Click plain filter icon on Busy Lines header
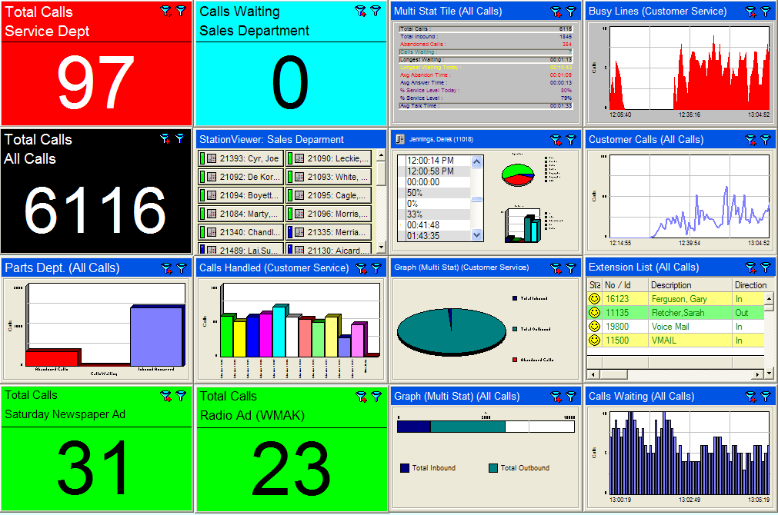This screenshot has height=515, width=778. coord(766,12)
